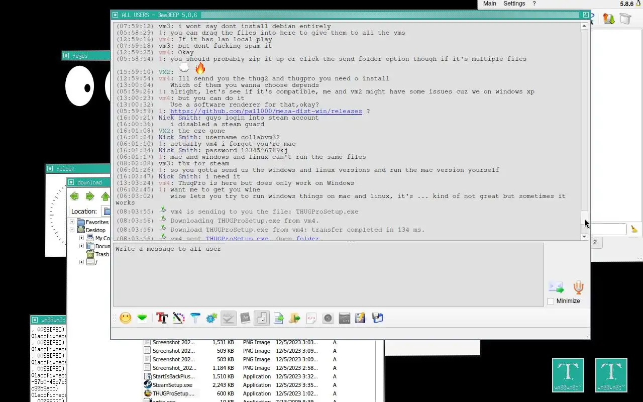Image resolution: width=643 pixels, height=402 pixels.
Task: Click the Steam icon beside SteamSetup.exe
Action: [x=148, y=385]
